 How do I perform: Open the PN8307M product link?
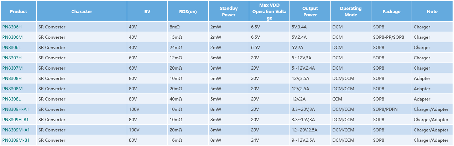coord(12,68)
